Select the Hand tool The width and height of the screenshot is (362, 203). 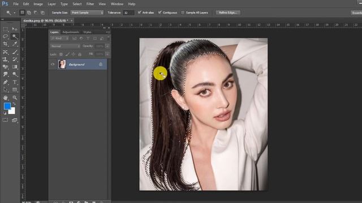click(x=5, y=98)
